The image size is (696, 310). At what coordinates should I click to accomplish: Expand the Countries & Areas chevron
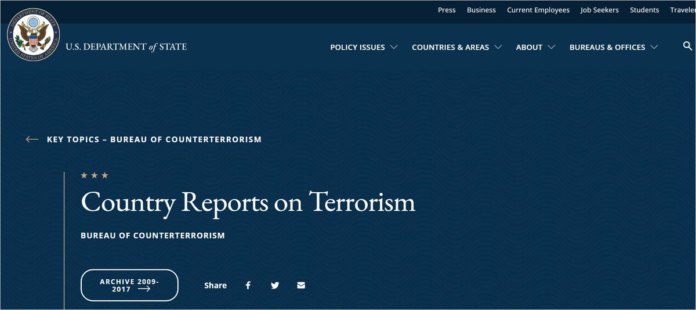pyautogui.click(x=498, y=47)
